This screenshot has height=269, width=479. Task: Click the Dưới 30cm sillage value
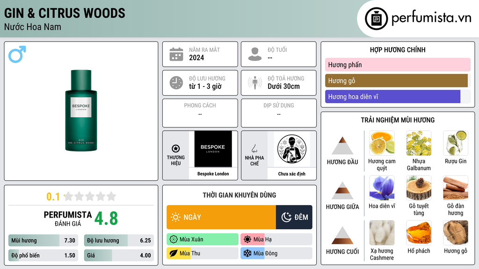[x=283, y=86]
